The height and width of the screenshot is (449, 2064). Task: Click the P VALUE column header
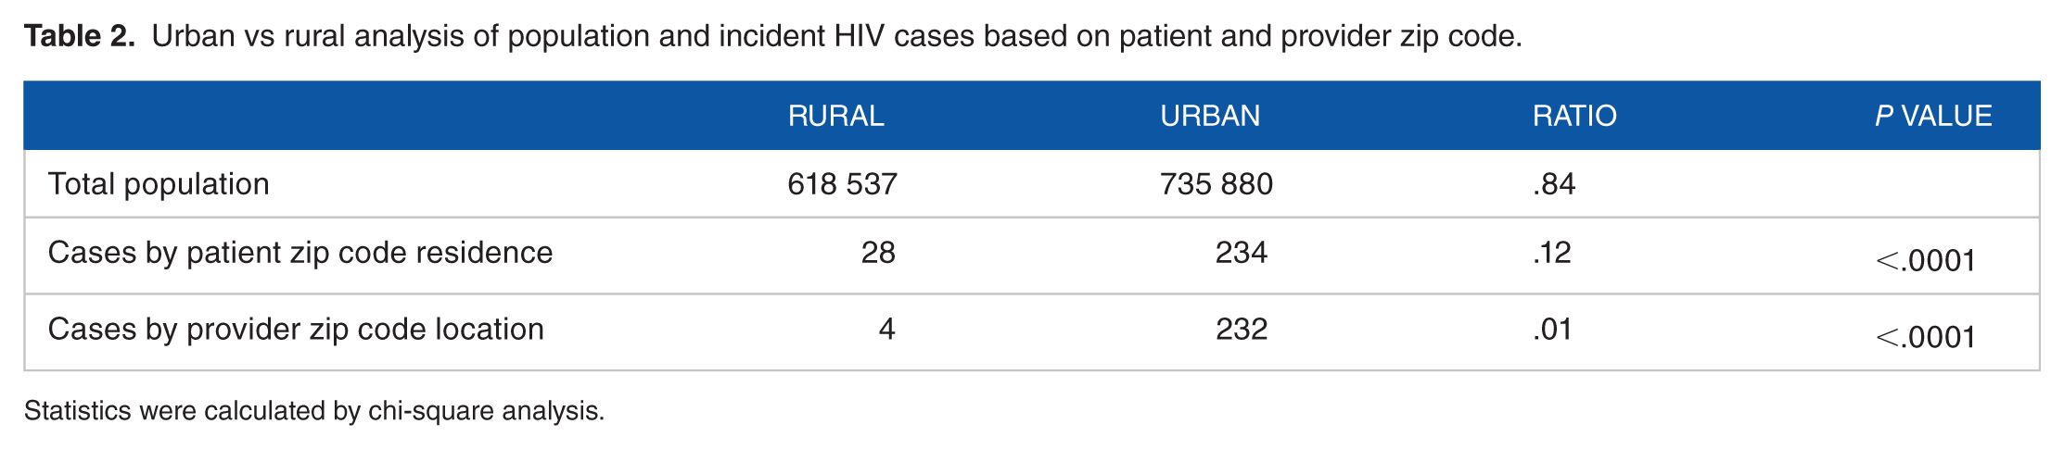(1933, 116)
